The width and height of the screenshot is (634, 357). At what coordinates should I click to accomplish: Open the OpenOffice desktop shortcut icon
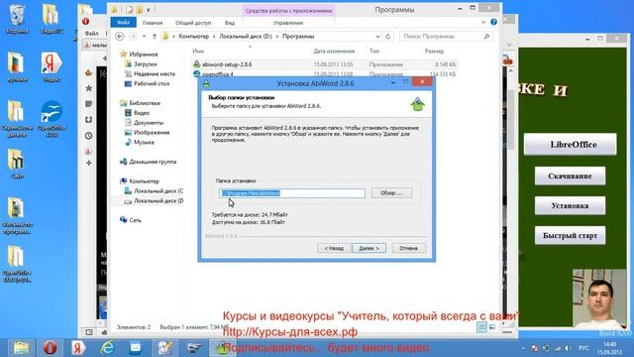coord(52,118)
